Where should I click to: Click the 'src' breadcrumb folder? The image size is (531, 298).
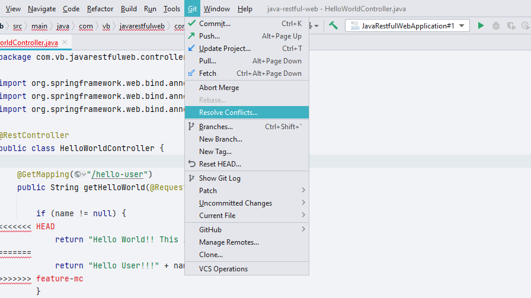click(17, 26)
